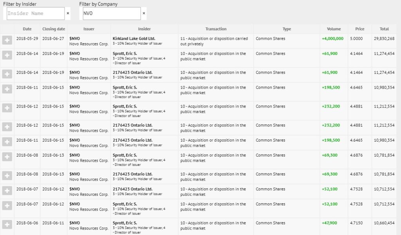Click the +47,900 volume value
This screenshot has width=401, height=235.
point(329,223)
